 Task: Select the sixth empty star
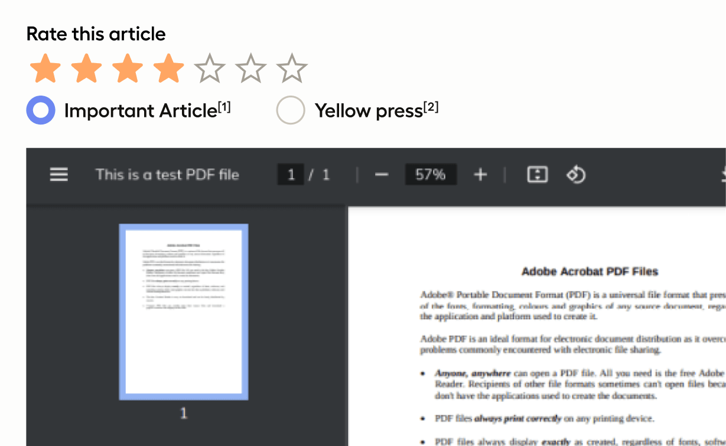251,68
